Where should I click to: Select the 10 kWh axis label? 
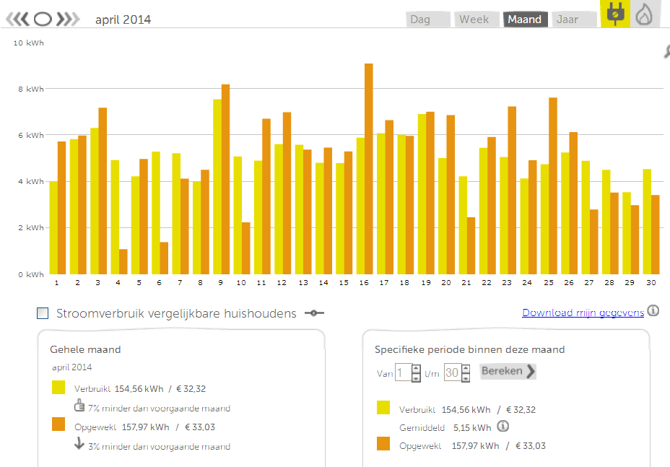(x=29, y=43)
